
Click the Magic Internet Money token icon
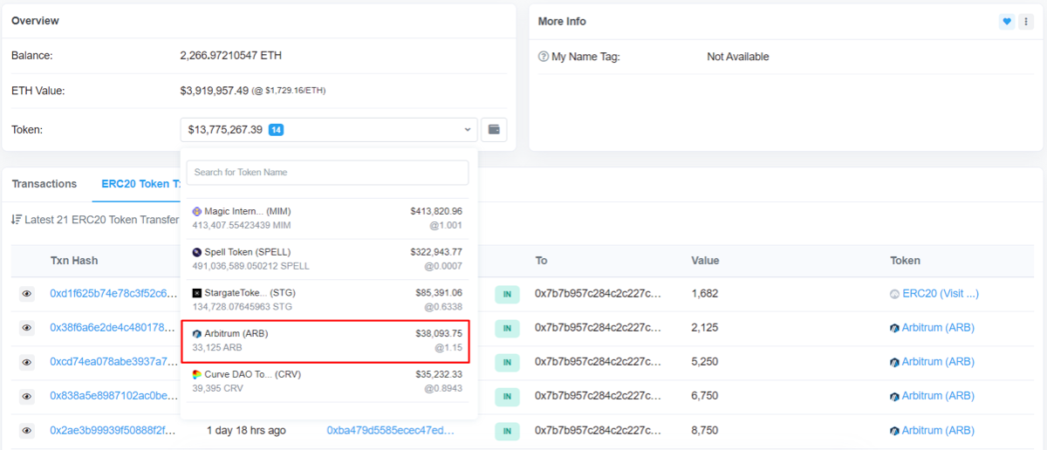[x=197, y=211]
